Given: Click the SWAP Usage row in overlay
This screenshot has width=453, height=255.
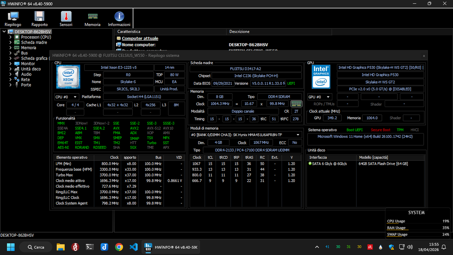Looking at the screenshot, I should [x=419, y=234].
